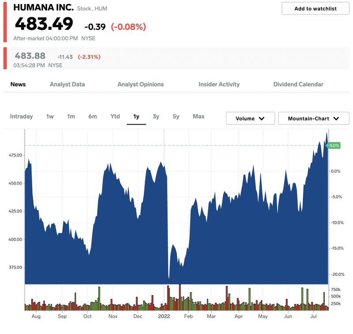Show the 3y chart range
Image resolution: width=353 pixels, height=334 pixels.
pos(156,116)
